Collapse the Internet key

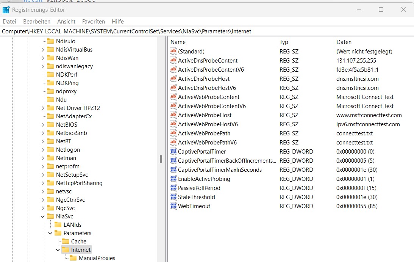pyautogui.click(x=58, y=250)
